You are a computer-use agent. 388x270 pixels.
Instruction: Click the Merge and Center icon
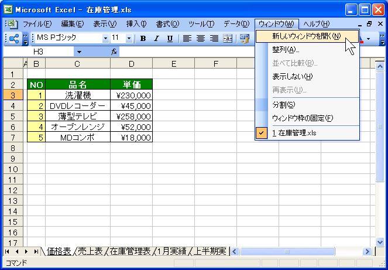point(228,39)
